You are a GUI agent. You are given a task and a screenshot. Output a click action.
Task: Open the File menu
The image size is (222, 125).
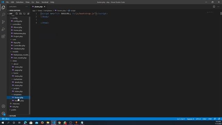[7, 2]
